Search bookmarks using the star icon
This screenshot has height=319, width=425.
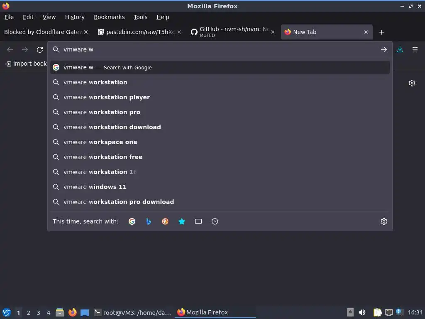tap(182, 221)
